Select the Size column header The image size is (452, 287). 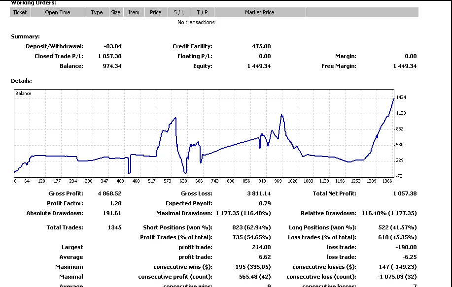(x=115, y=12)
